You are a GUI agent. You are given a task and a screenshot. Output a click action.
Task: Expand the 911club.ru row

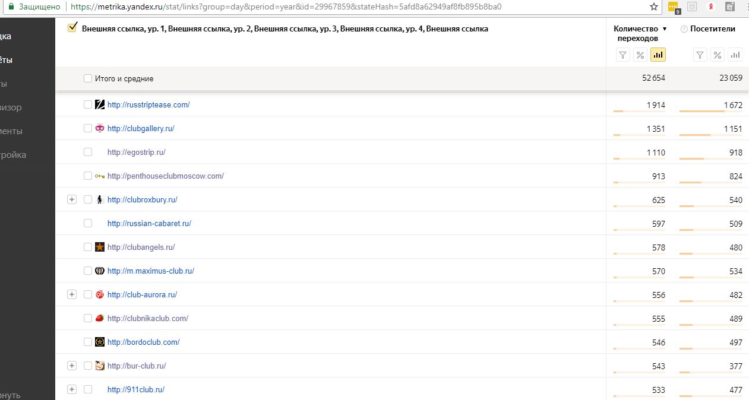[x=72, y=389]
